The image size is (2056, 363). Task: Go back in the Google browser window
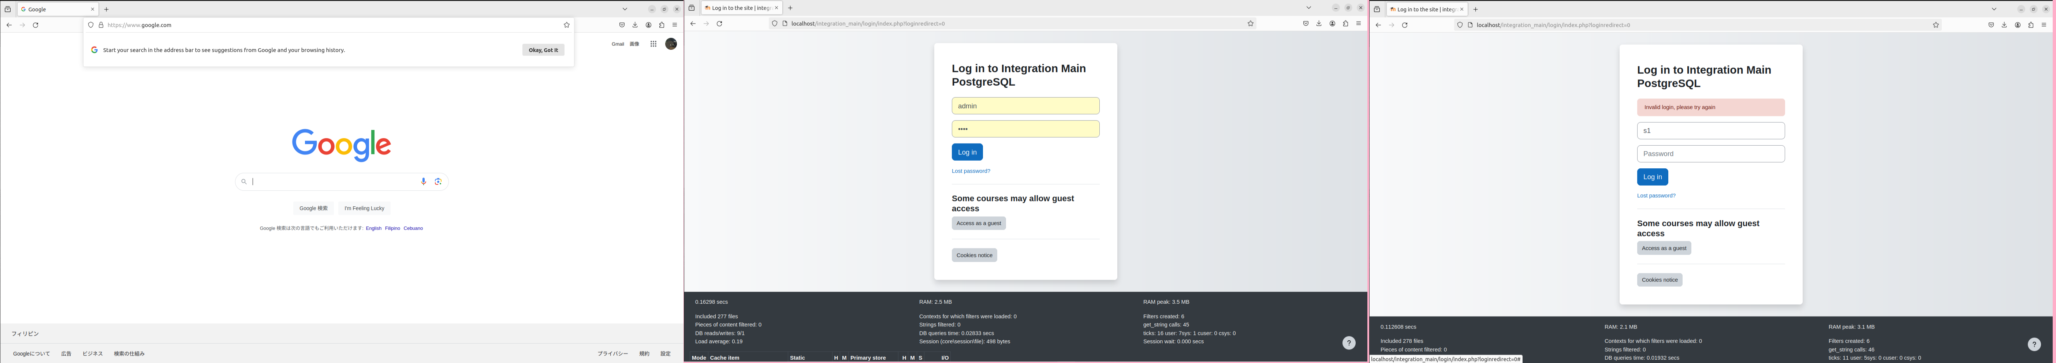9,25
